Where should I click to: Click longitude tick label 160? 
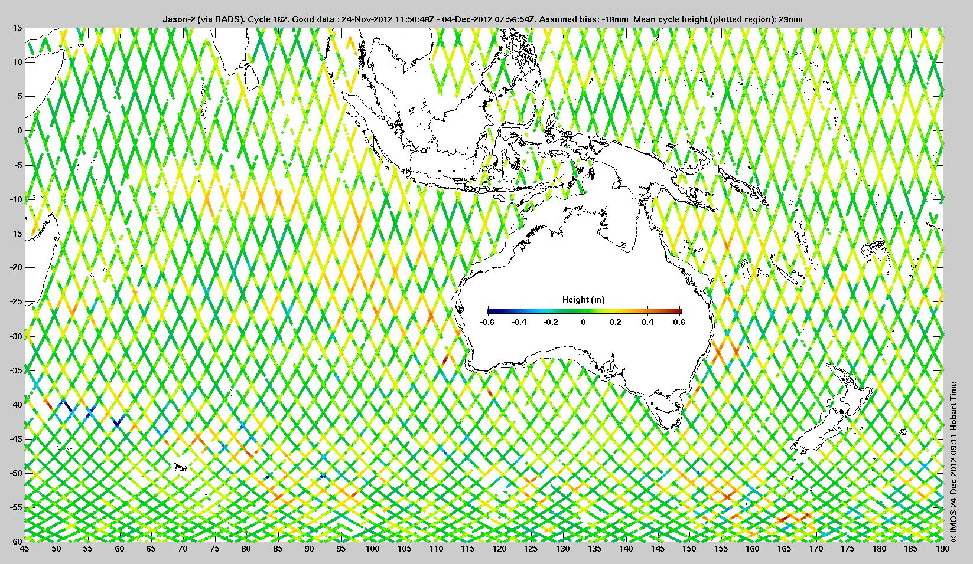point(753,549)
